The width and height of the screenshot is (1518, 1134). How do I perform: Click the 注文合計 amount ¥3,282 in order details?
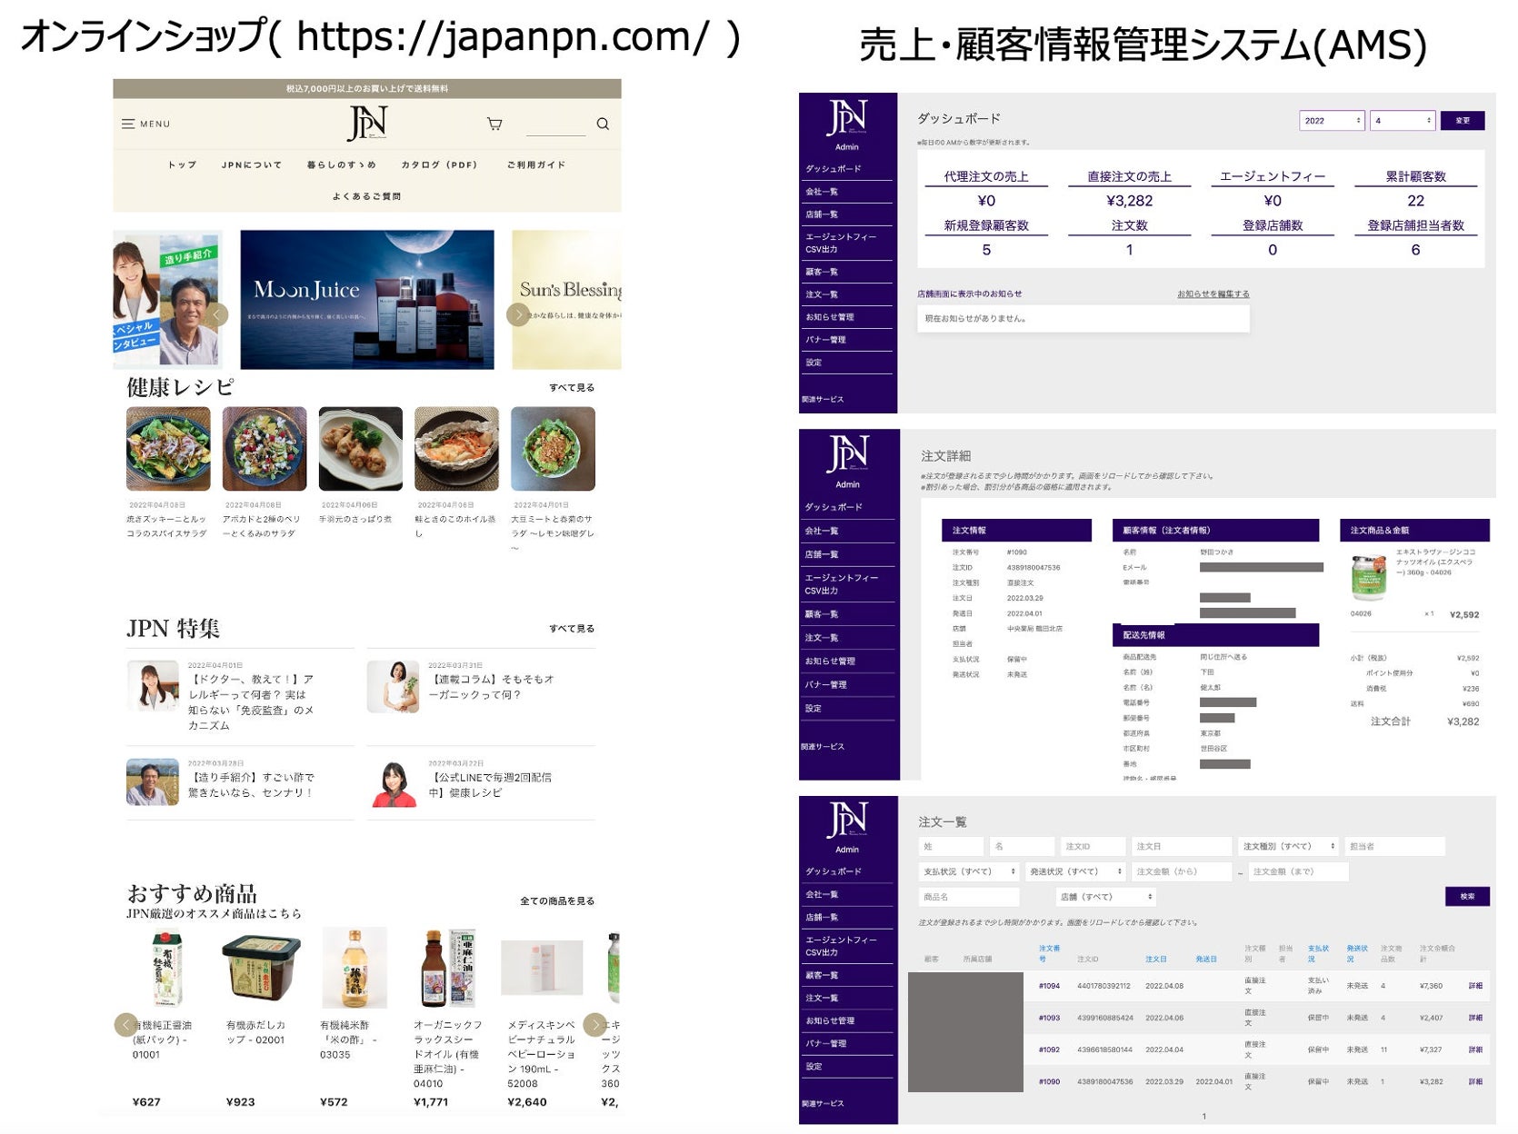click(1463, 721)
